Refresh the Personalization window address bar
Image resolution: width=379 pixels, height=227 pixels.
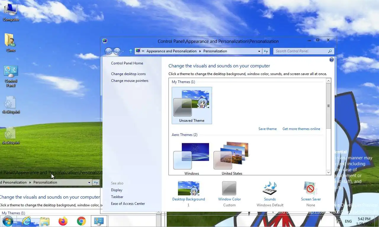pyautogui.click(x=266, y=51)
